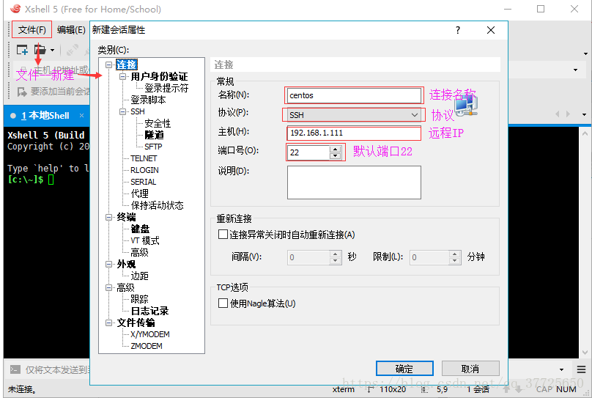This screenshot has height=398, width=592.
Task: Open the 文件(F) menu
Action: 32,30
